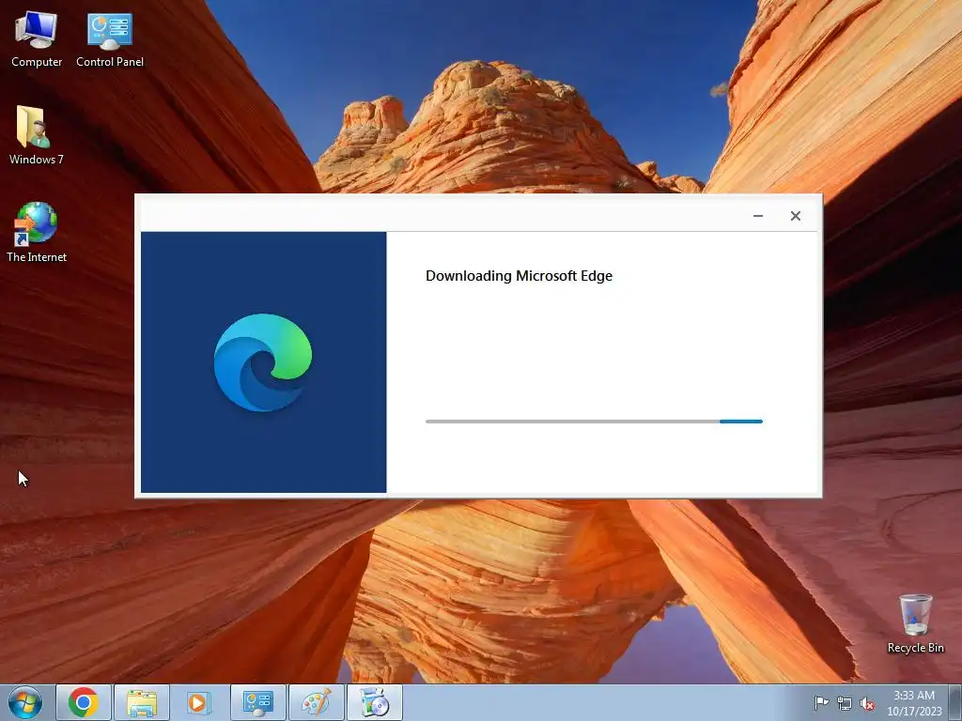Viewport: 962px width, 721px height.
Task: Click the 'Downloading Microsoft Edge' text
Action: pyautogui.click(x=519, y=276)
